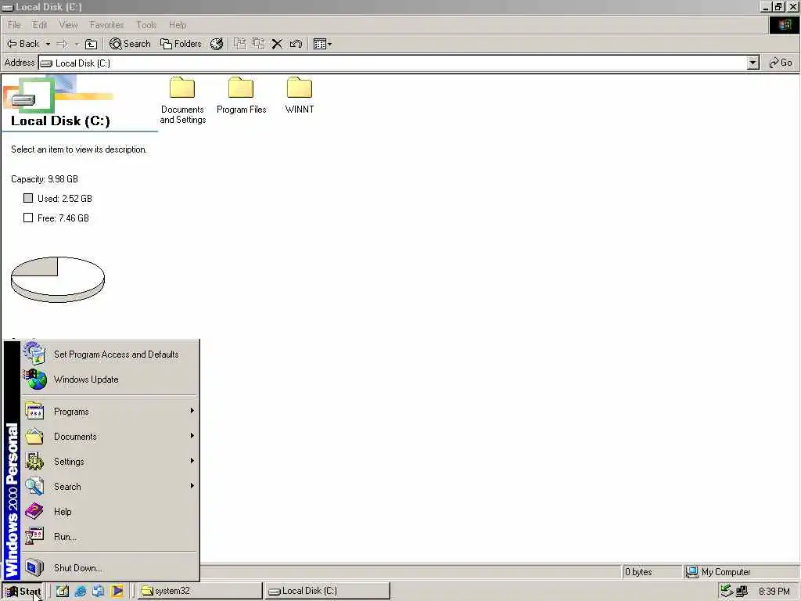The image size is (801, 601).
Task: Click the drive icon in address bar
Action: click(46, 63)
